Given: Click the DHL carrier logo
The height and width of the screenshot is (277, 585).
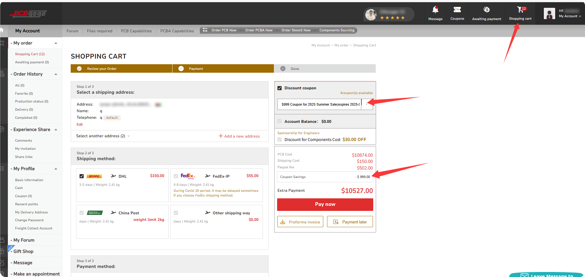Looking at the screenshot, I should pos(94,176).
